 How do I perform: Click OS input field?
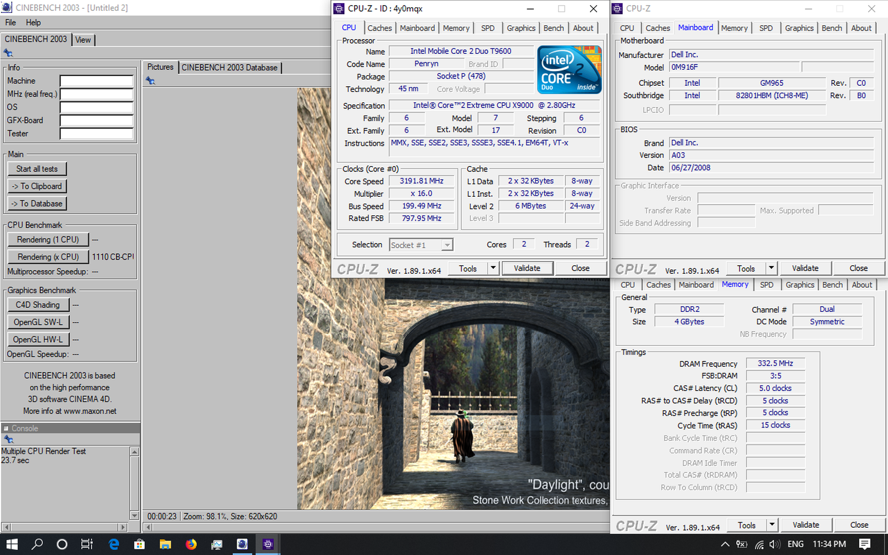tap(97, 107)
